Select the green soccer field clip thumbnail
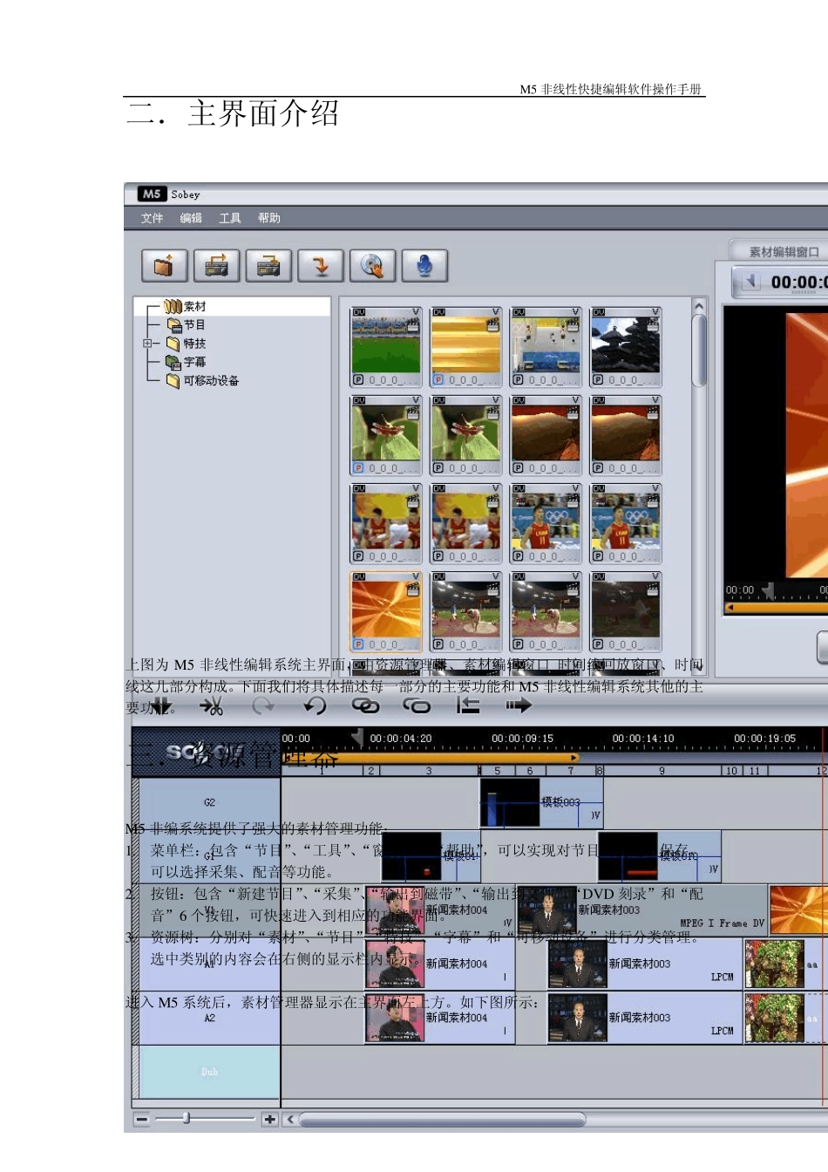 [x=386, y=346]
